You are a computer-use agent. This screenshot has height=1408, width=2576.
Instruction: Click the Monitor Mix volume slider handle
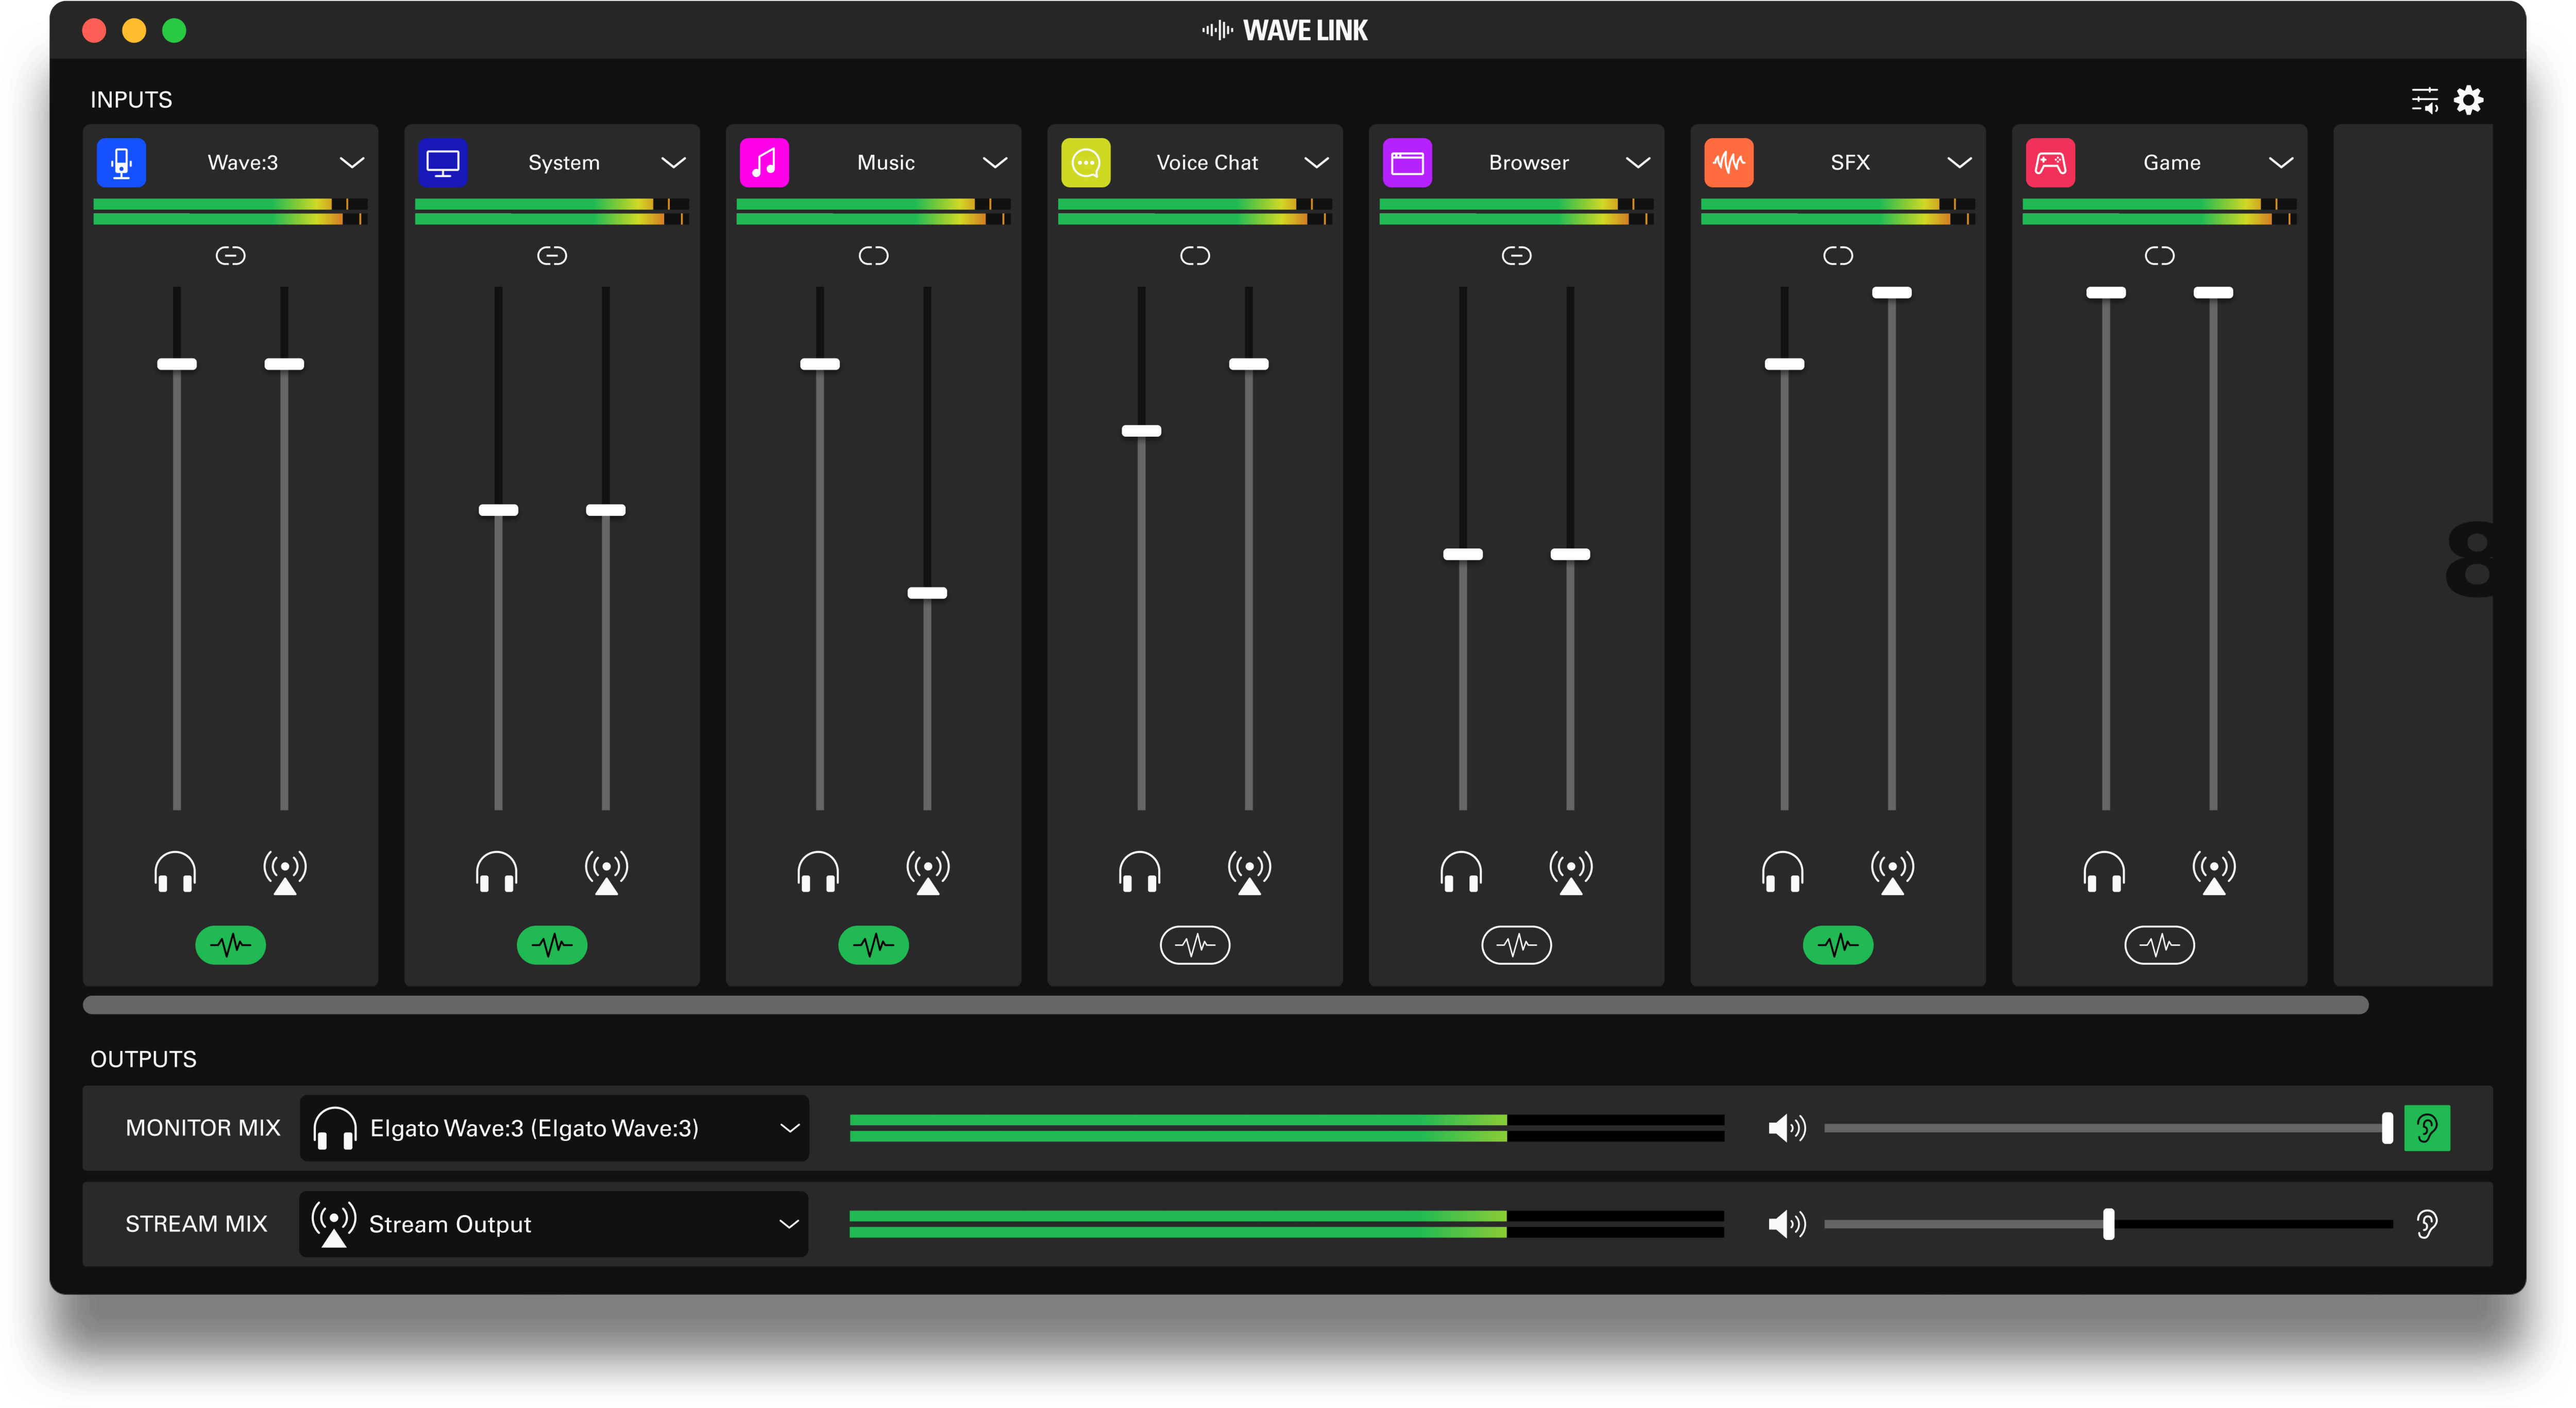[x=2387, y=1128]
